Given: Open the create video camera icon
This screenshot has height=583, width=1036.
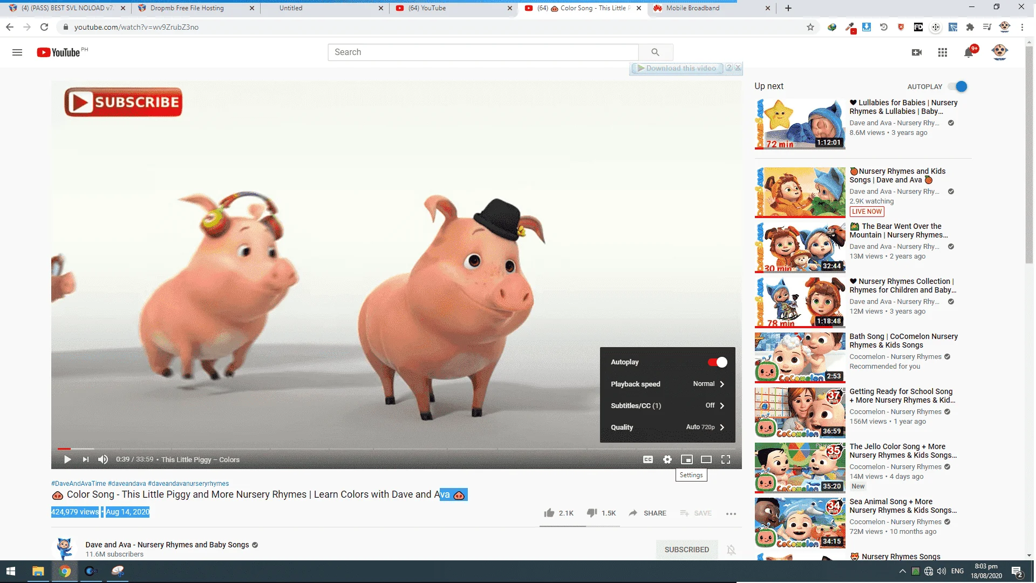Looking at the screenshot, I should (917, 52).
